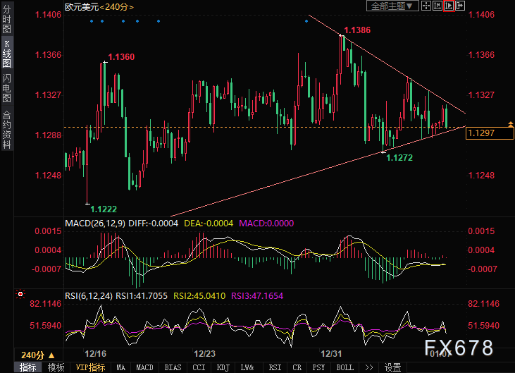The width and height of the screenshot is (515, 373).
Task: Click the 12/31 date marker
Action: (x=331, y=354)
